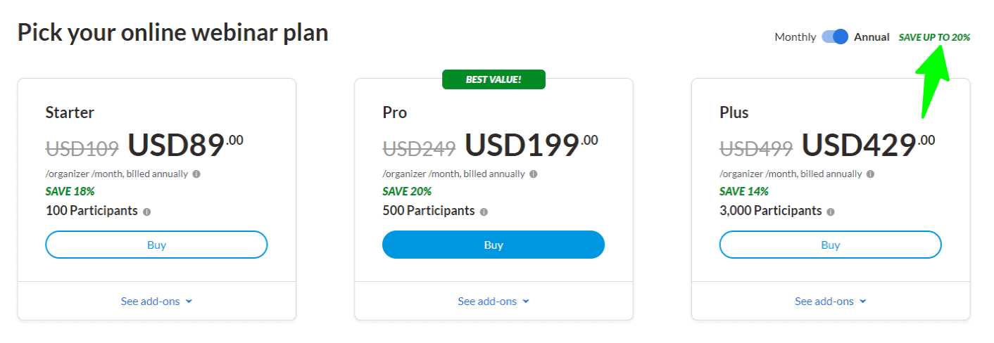Click the USD429 Plus plan price
The height and width of the screenshot is (343, 994).
pyautogui.click(x=859, y=145)
